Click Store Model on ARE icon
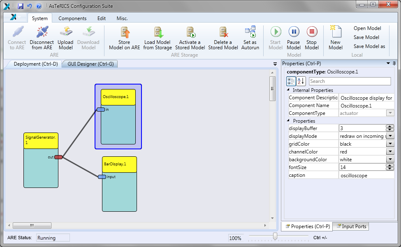The width and height of the screenshot is (401, 247). (x=124, y=33)
